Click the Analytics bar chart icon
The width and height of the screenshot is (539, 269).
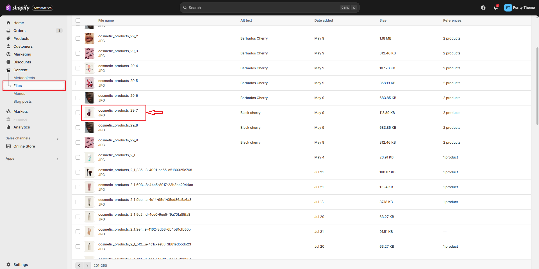coord(8,127)
